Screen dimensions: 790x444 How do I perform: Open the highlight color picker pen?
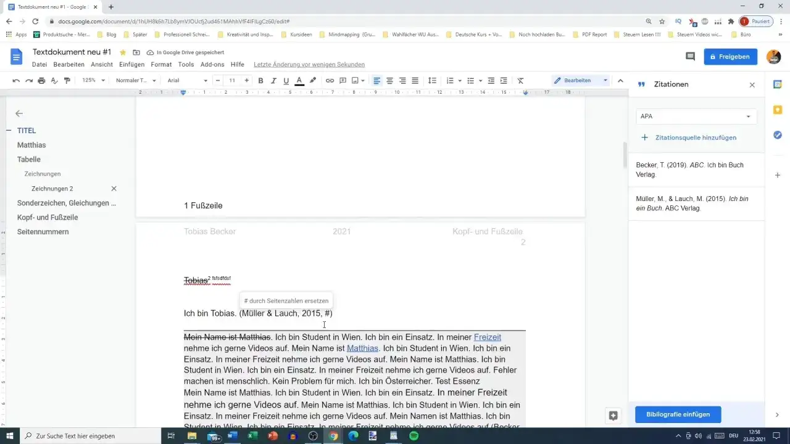313,80
